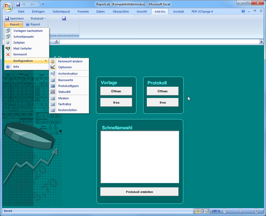Expand the formula bar

(261, 42)
